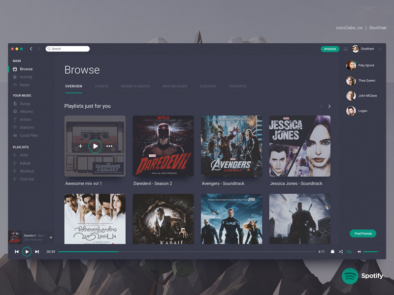Screen dimensions: 394x295
Task: Switch to the Charts tab
Action: pos(101,86)
